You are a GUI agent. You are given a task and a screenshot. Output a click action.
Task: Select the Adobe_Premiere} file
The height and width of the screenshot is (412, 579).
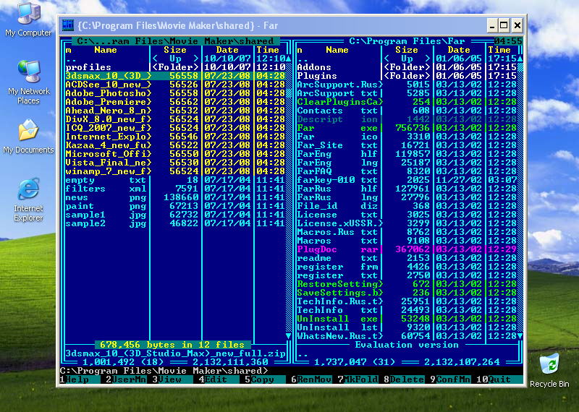coord(175,102)
